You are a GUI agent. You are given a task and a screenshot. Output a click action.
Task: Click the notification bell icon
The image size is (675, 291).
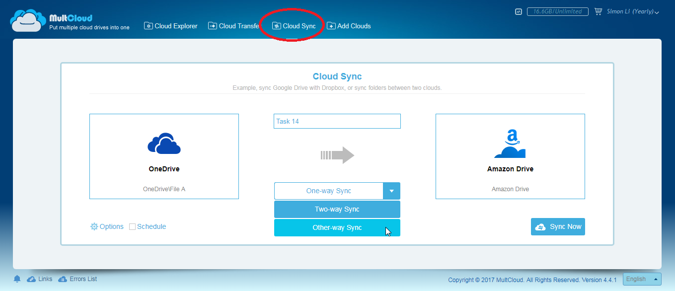pos(17,279)
